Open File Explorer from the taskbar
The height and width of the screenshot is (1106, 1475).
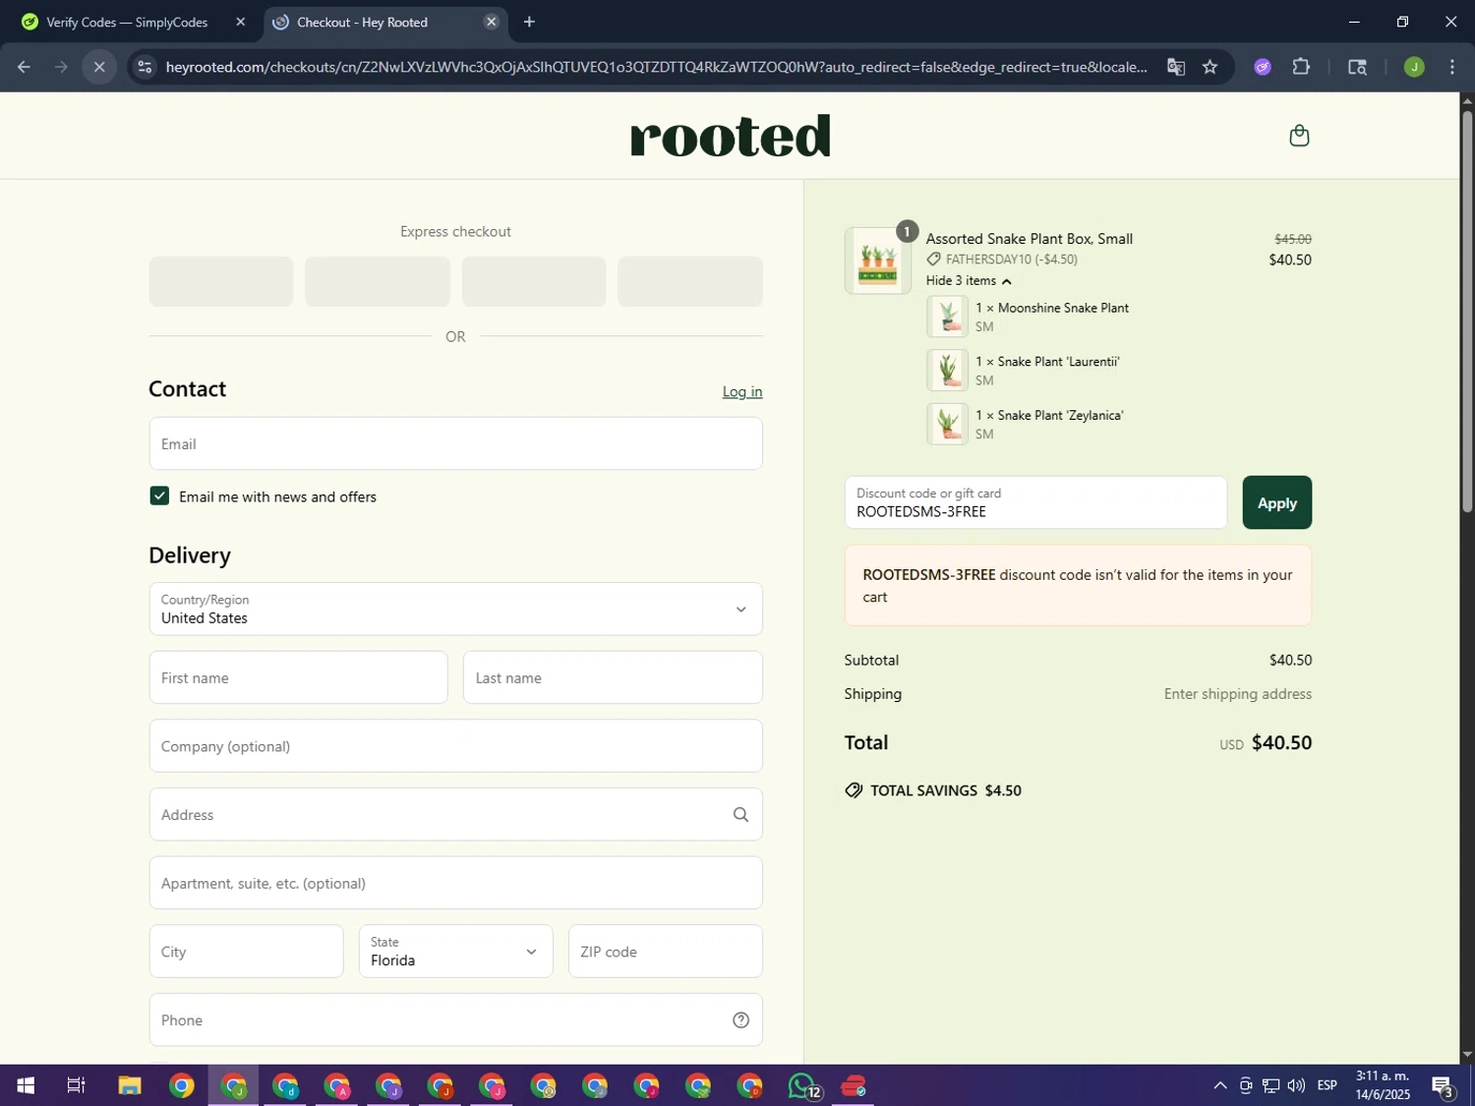click(130, 1085)
